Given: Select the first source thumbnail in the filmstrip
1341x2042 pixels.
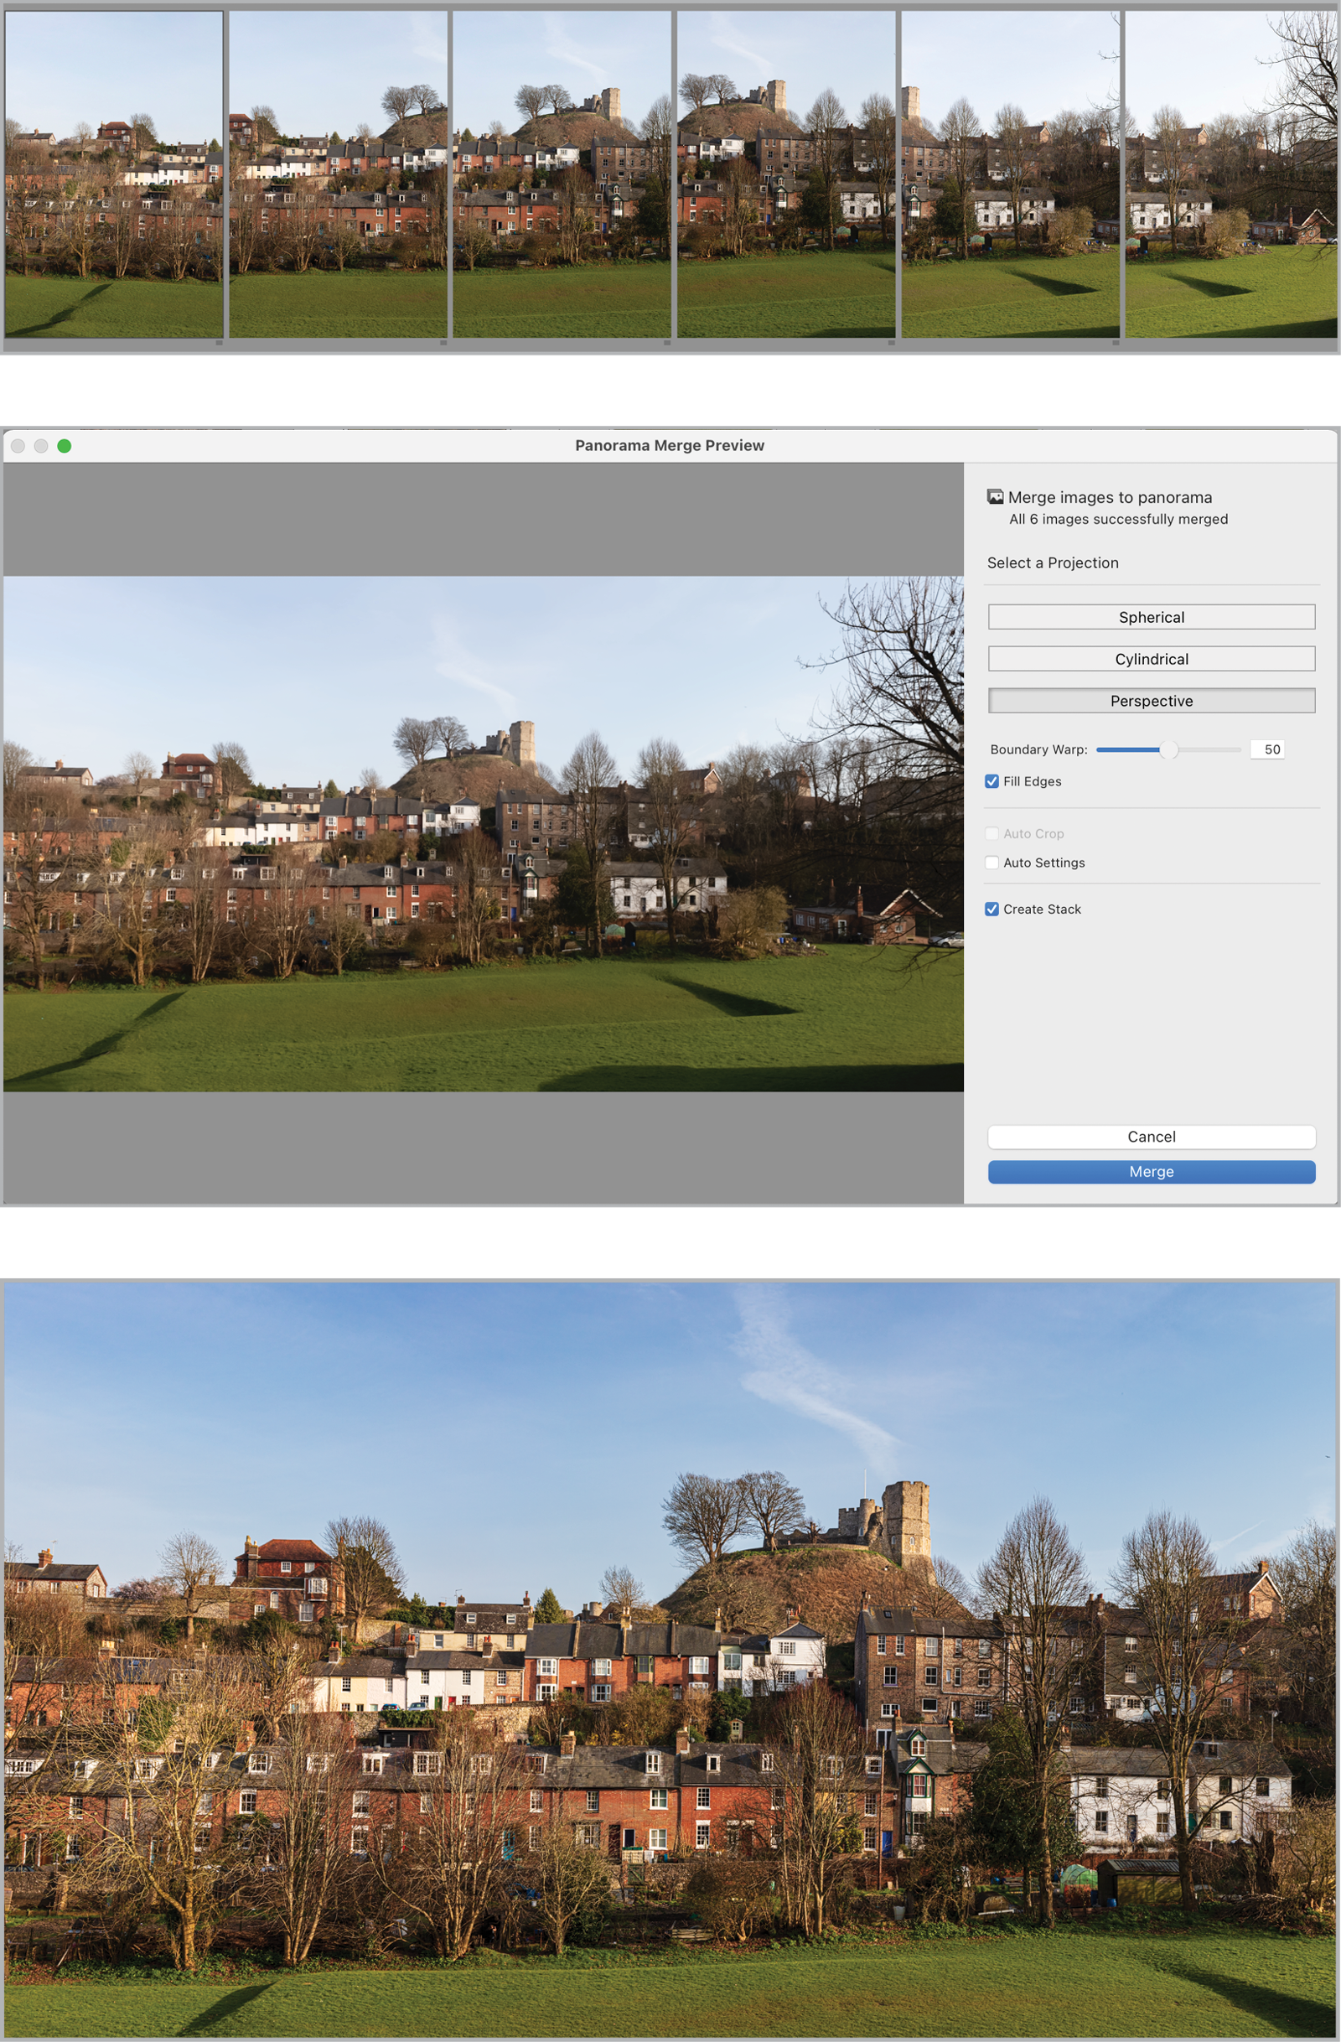Looking at the screenshot, I should [x=114, y=174].
